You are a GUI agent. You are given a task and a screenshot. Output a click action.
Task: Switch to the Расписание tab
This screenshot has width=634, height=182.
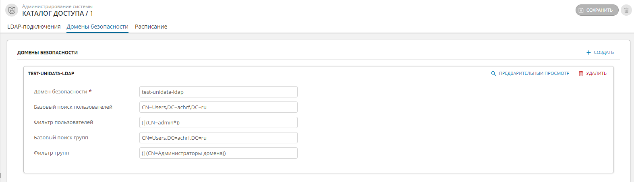pos(151,27)
